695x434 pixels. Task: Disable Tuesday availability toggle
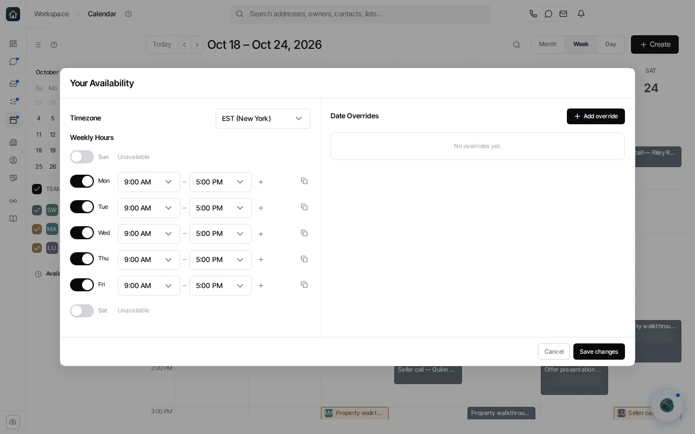coord(82,207)
